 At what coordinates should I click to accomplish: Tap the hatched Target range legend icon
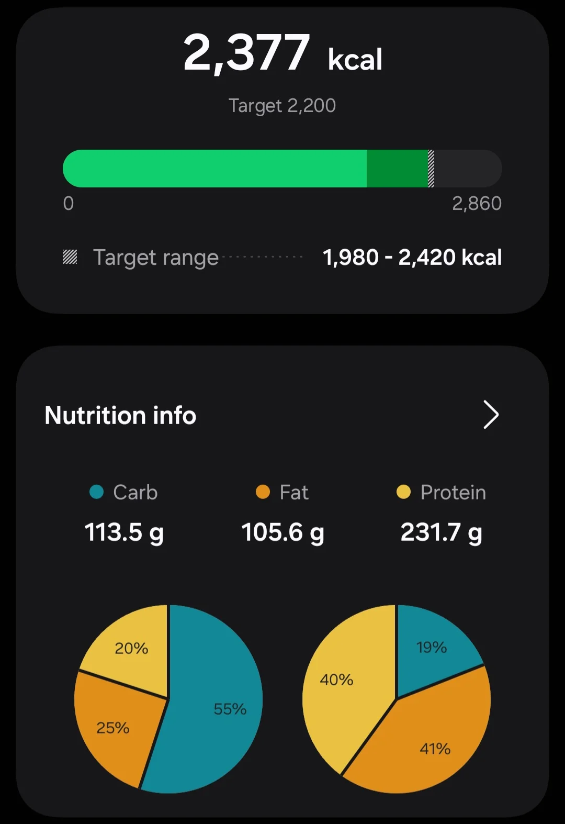coord(70,257)
